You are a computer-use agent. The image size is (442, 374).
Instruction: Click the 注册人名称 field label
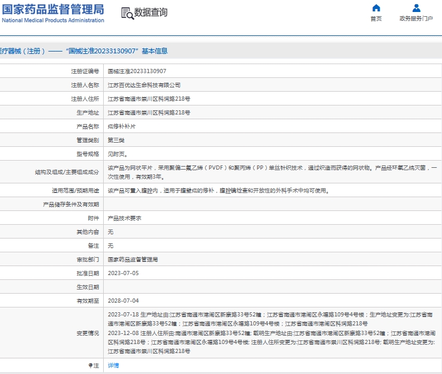tap(85, 85)
